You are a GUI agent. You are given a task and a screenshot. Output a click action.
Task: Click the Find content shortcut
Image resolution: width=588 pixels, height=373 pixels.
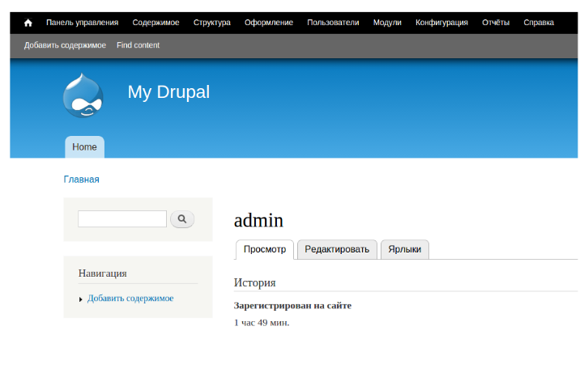click(x=138, y=45)
